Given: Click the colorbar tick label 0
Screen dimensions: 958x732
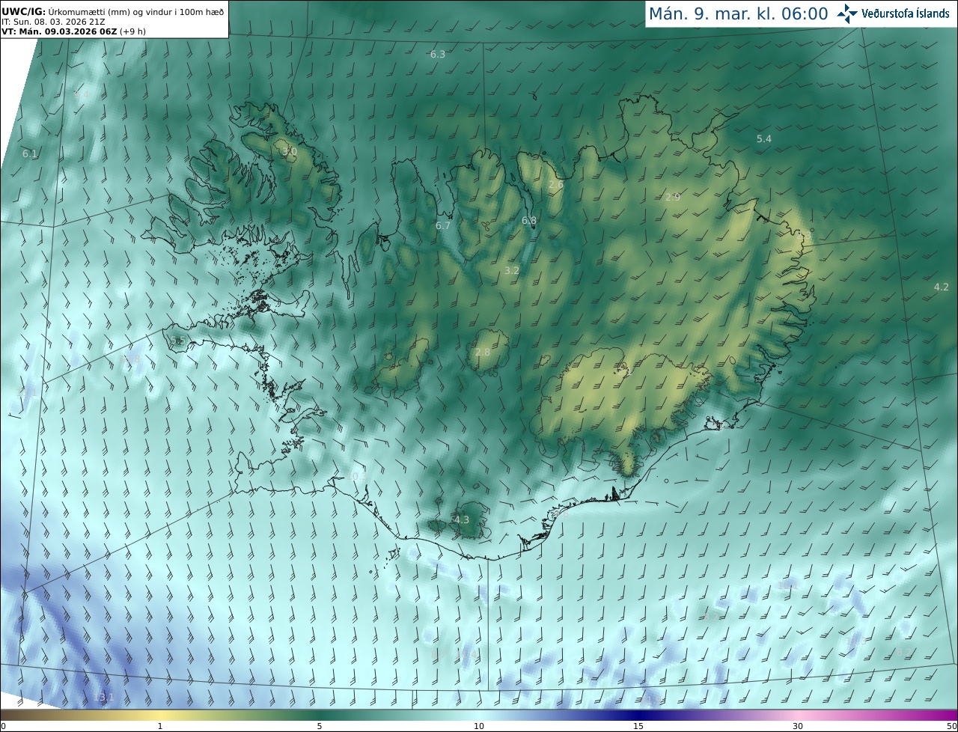Looking at the screenshot, I should click(3, 726).
